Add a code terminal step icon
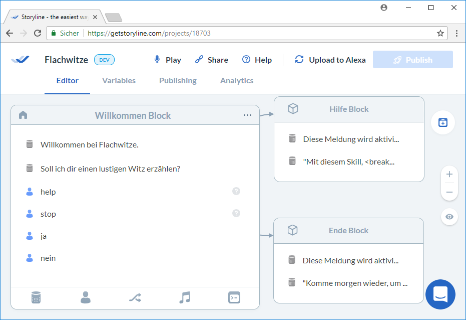Image resolution: width=466 pixels, height=320 pixels. pyautogui.click(x=234, y=297)
